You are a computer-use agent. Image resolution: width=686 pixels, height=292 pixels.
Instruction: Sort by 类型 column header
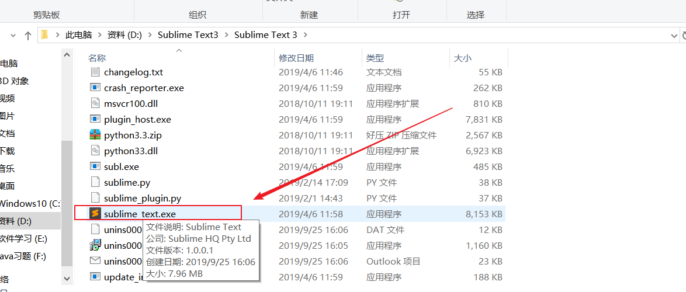(375, 58)
